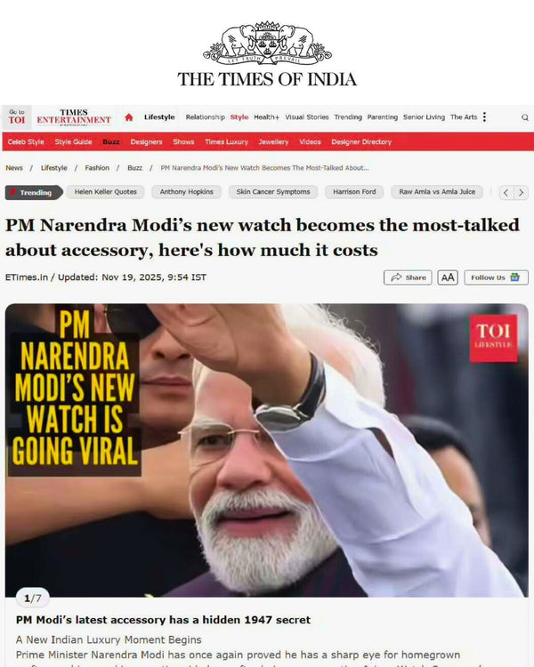
Task: Click the Times of India masthead logo
Action: 267,54
